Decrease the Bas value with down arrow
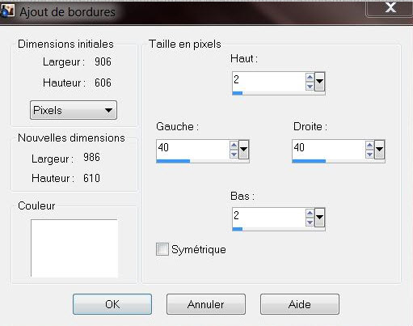 click(x=310, y=222)
